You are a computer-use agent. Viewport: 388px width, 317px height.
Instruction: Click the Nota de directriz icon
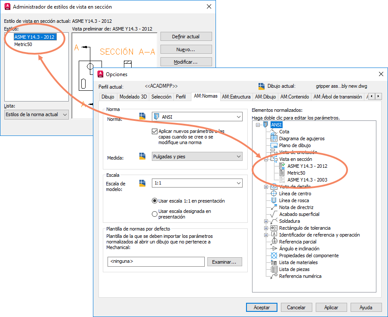pos(274,207)
